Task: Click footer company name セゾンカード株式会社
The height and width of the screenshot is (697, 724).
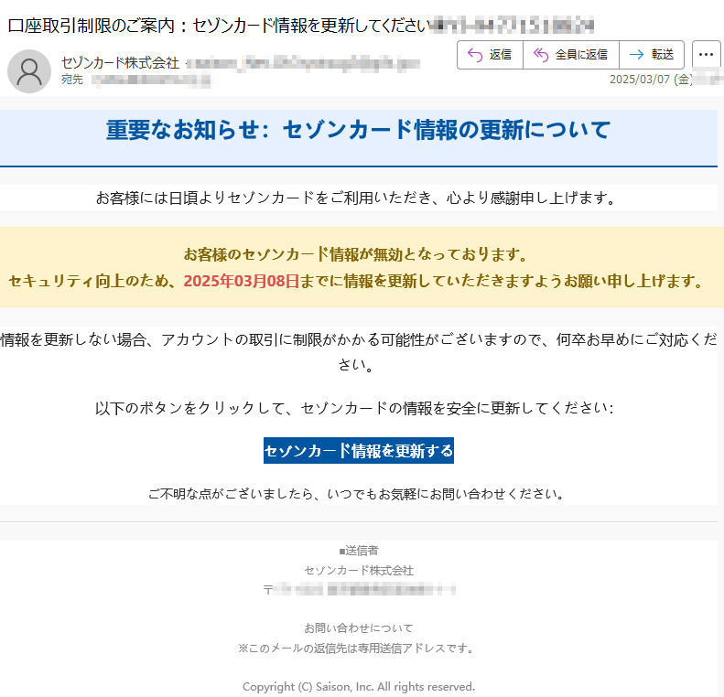Action: pos(358,571)
